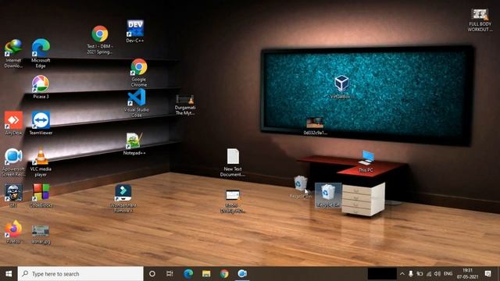Switch to the running recorder taskbar app
Viewport: 500px width, 281px height.
click(x=242, y=274)
